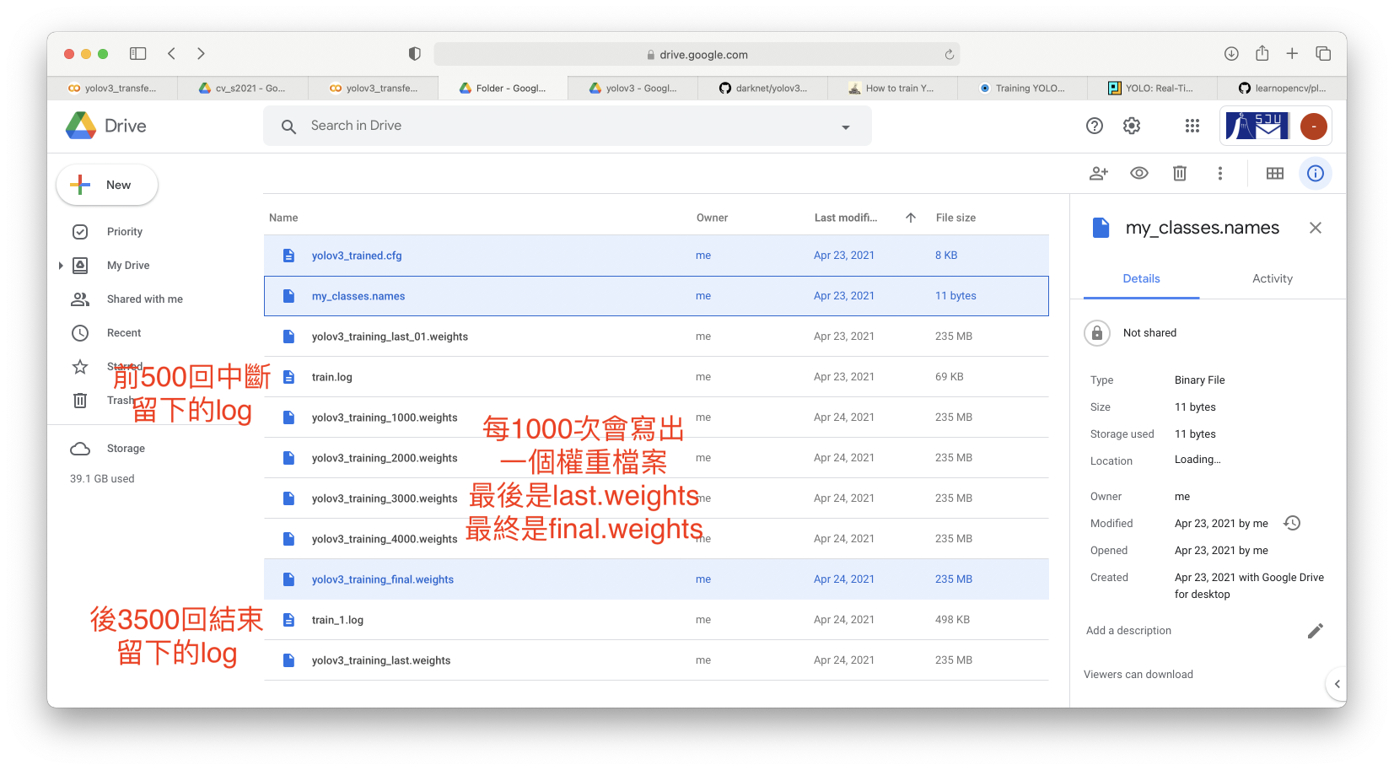
Task: Open Shared with me
Action: pyautogui.click(x=145, y=299)
